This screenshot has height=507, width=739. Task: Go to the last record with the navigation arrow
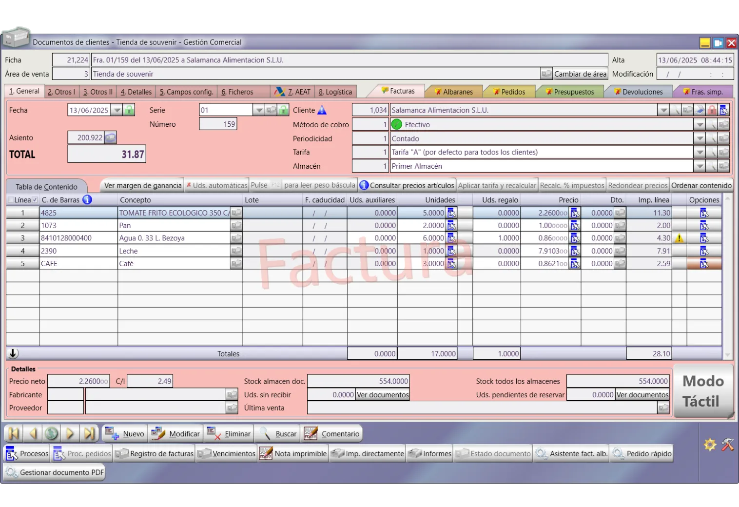(x=89, y=433)
